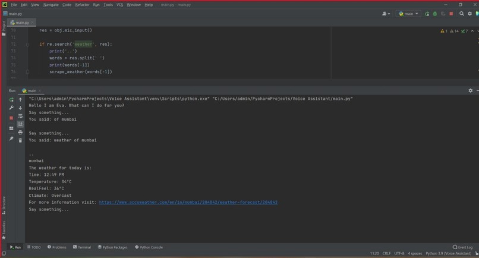The image size is (479, 258).
Task: Open the Refactor menu
Action: pos(82,5)
